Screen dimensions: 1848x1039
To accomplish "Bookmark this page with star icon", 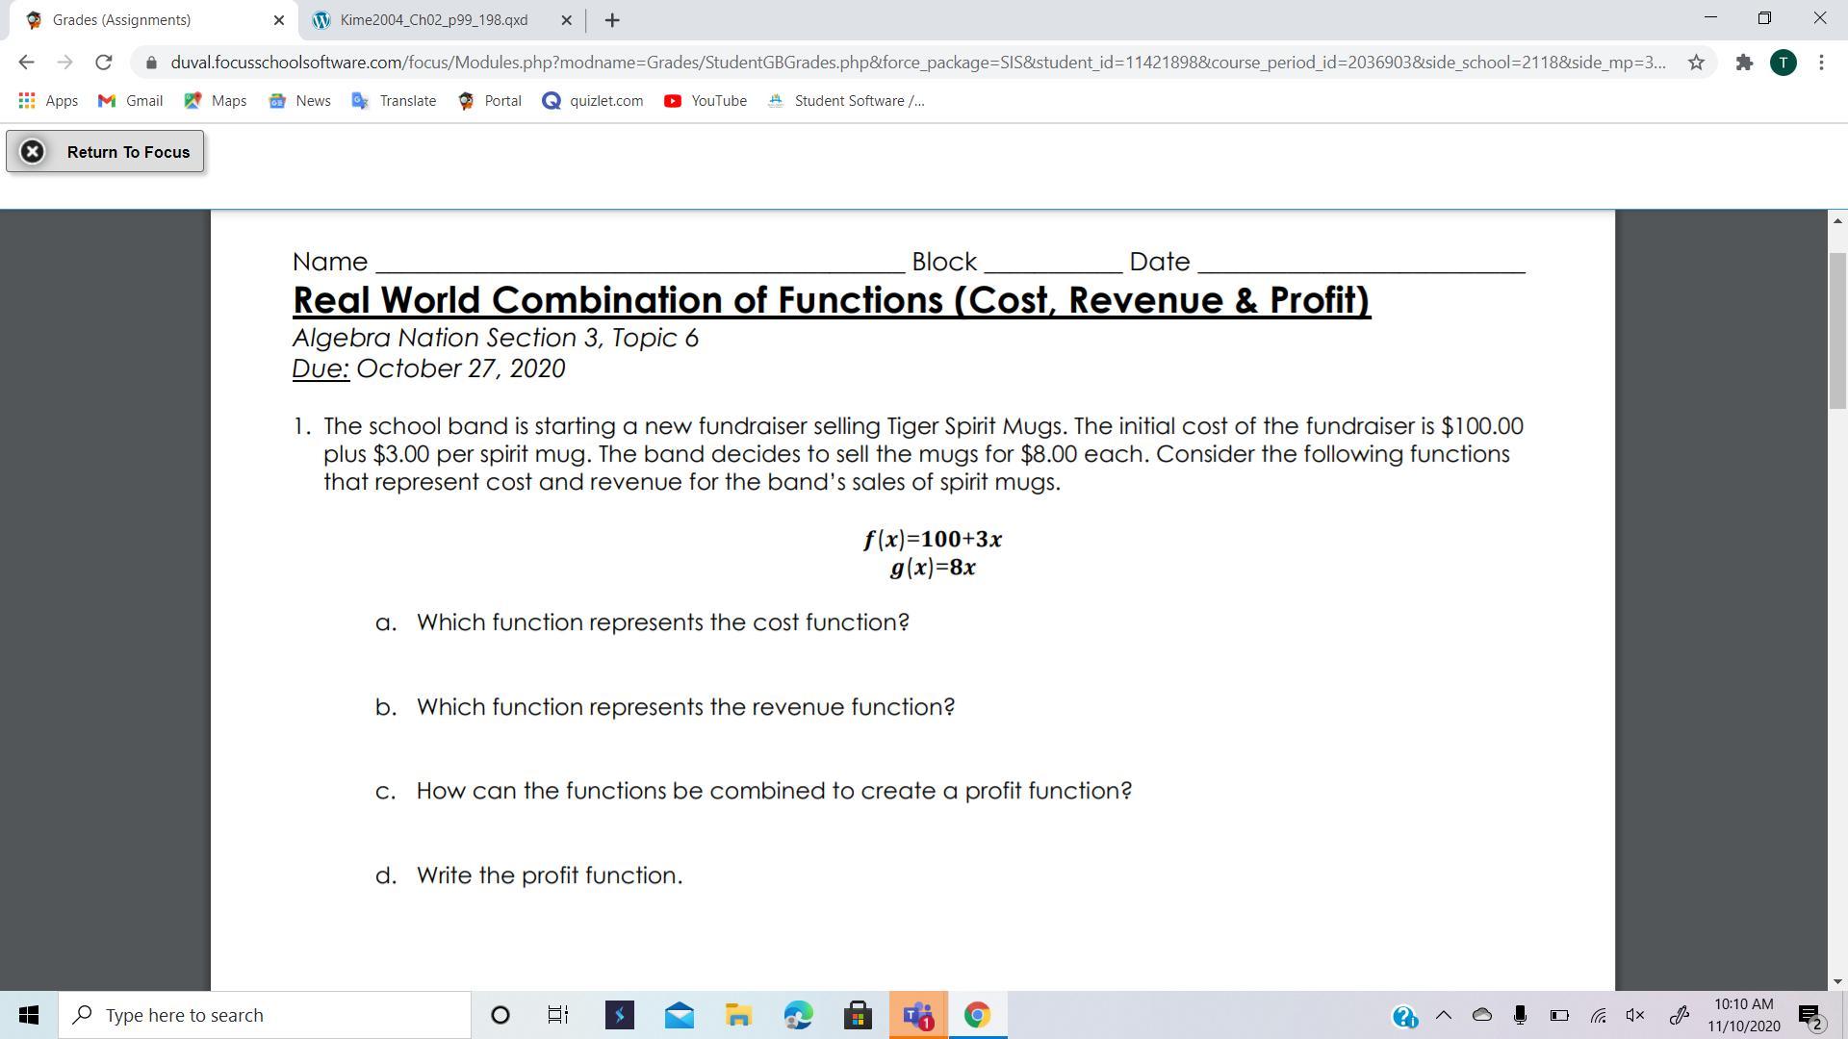I will coord(1696,63).
